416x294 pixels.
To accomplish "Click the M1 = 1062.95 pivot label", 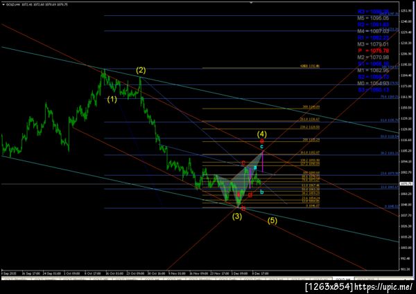I will pos(373,70).
